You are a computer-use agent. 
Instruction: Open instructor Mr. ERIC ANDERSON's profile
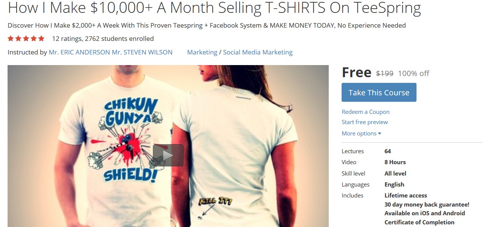coord(79,52)
